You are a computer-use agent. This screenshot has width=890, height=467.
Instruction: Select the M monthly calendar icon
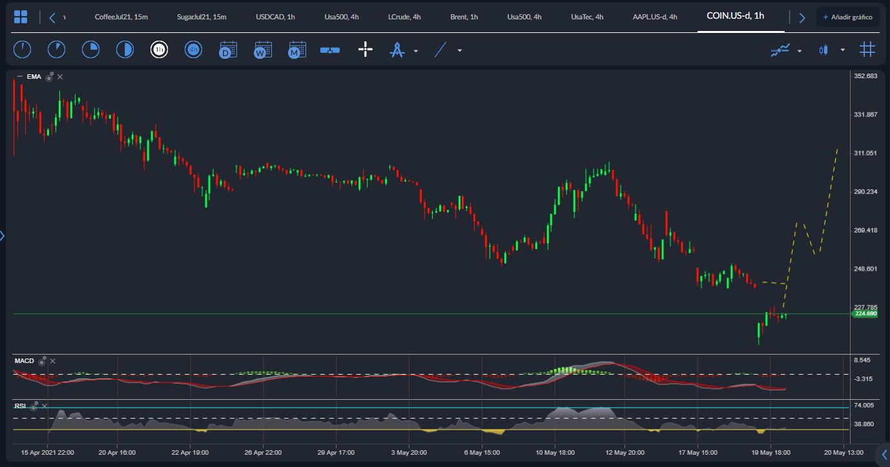296,49
